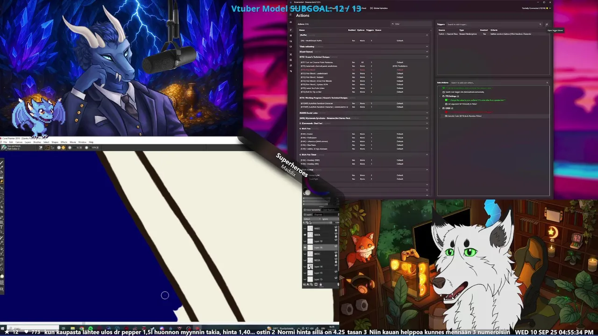Screen dimensions: 598x336
Task: Toggle visibility eye of MCEC layer
Action: tap(305, 254)
